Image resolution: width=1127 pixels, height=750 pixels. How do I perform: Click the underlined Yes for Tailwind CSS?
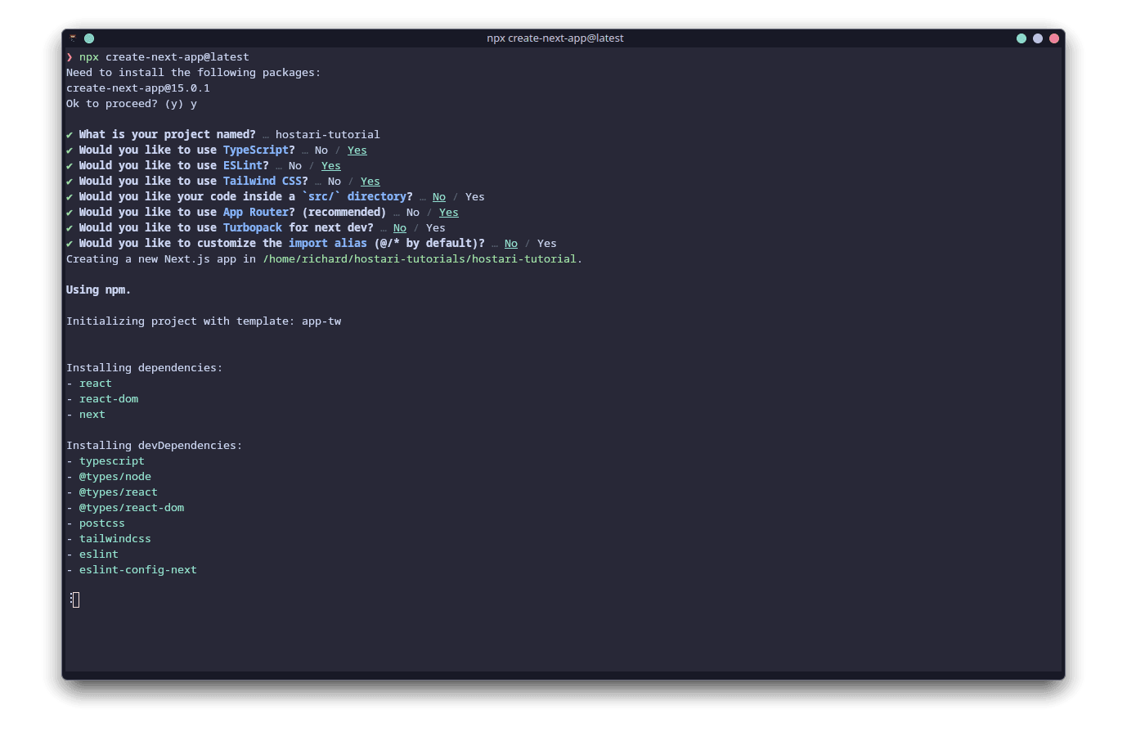[x=370, y=181]
